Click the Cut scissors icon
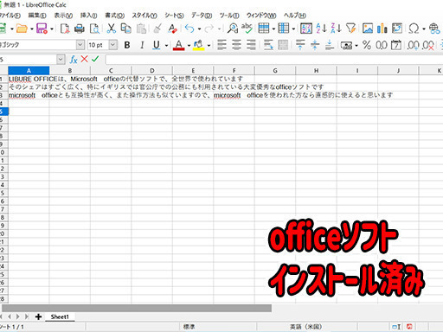The width and height of the screenshot is (443, 332). point(111,29)
